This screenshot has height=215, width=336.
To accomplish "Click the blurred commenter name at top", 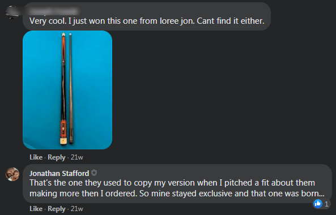I will click(x=54, y=11).
